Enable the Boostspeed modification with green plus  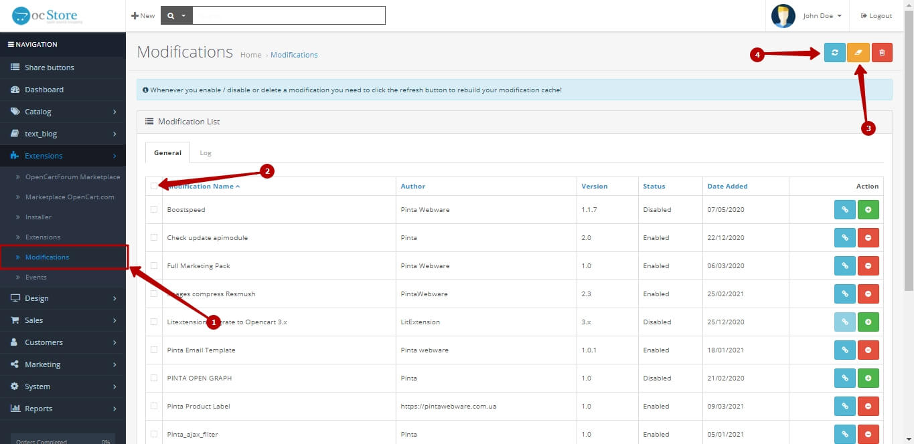point(868,210)
